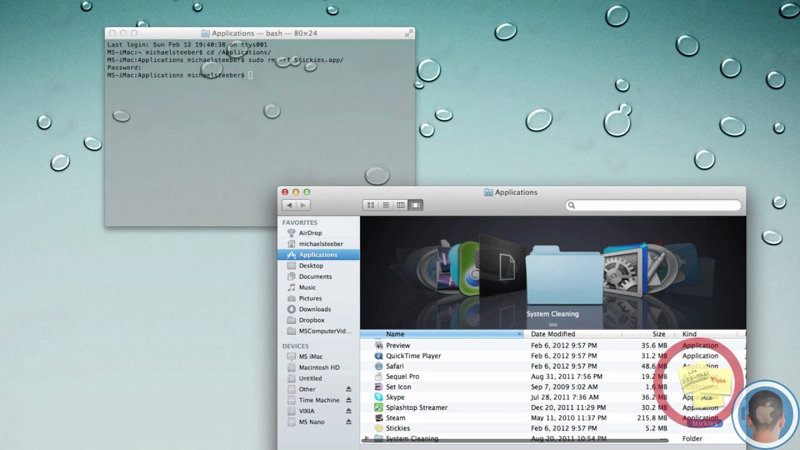Screen dimensions: 800x450
Task: Select Macintosh HD under Devices
Action: 319,367
